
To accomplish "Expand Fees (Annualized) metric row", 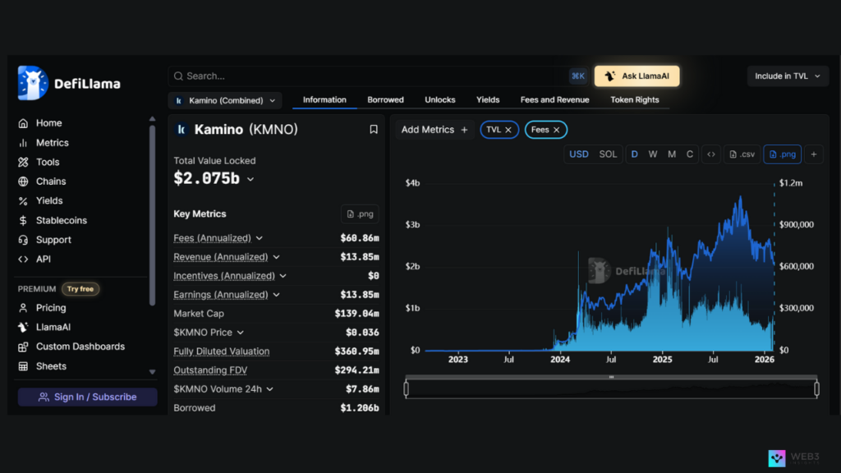I will coord(260,238).
